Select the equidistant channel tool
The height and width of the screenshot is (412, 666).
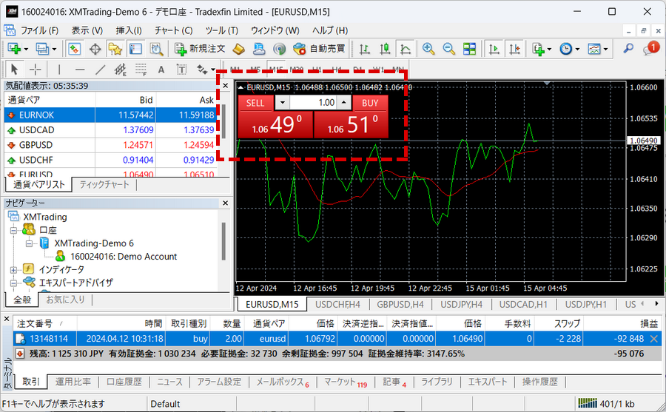120,70
